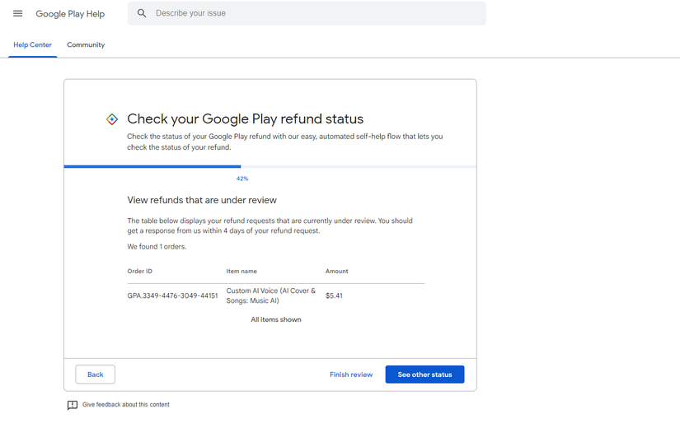Click the Amount column header
Image resolution: width=680 pixels, height=423 pixels.
pos(337,271)
